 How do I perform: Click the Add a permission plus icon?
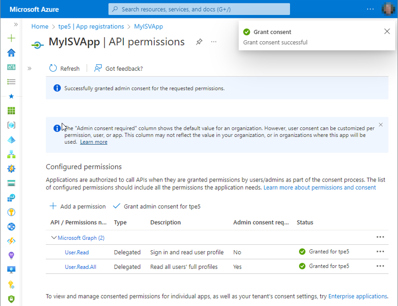(53, 206)
